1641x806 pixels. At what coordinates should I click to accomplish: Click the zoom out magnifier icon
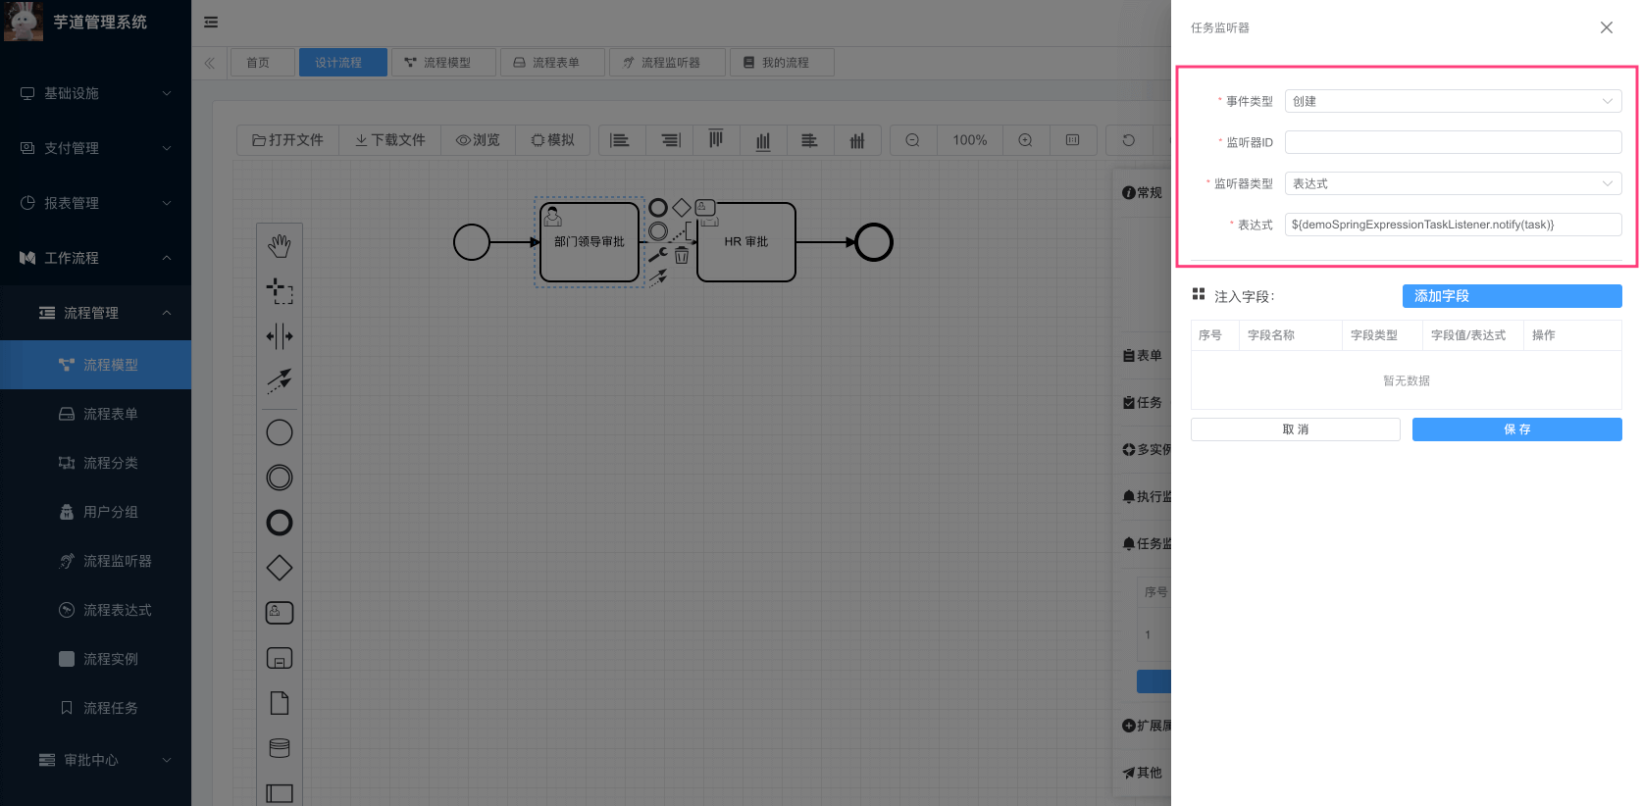click(912, 140)
